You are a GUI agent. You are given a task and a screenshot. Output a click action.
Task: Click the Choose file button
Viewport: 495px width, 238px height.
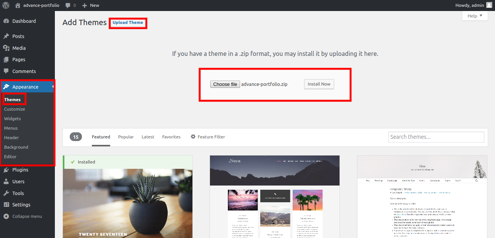[x=225, y=84]
